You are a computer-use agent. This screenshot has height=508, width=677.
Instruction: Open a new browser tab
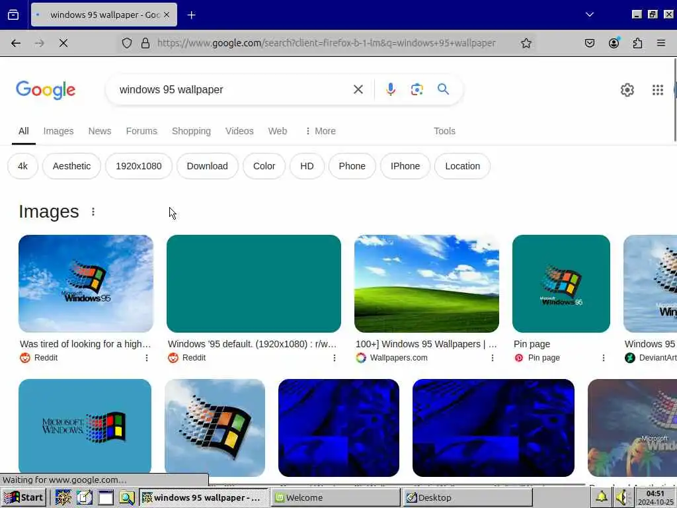pos(191,15)
